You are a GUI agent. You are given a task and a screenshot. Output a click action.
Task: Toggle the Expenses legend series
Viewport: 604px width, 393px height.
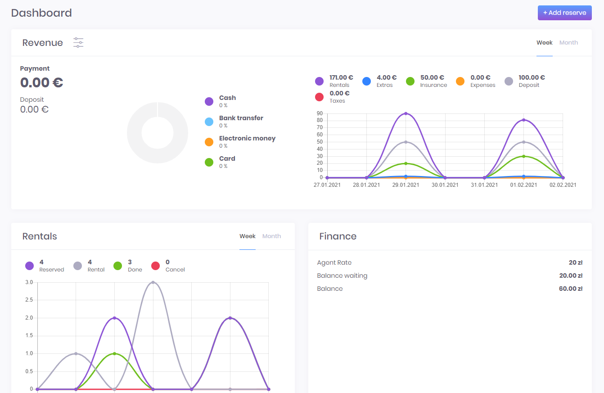point(475,81)
